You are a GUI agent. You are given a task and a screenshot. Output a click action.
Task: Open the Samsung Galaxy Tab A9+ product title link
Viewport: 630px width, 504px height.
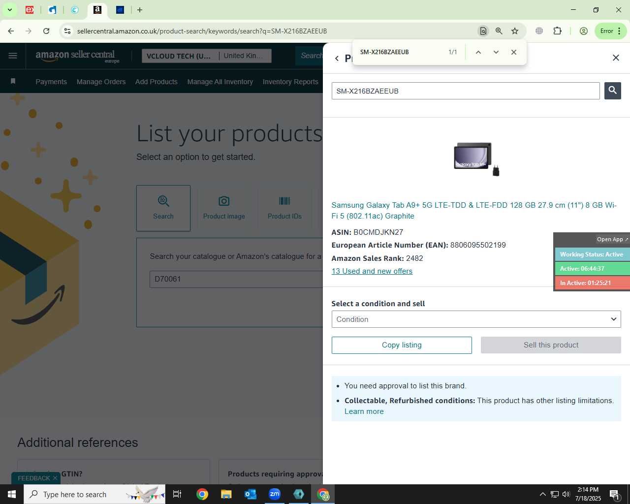click(x=474, y=211)
